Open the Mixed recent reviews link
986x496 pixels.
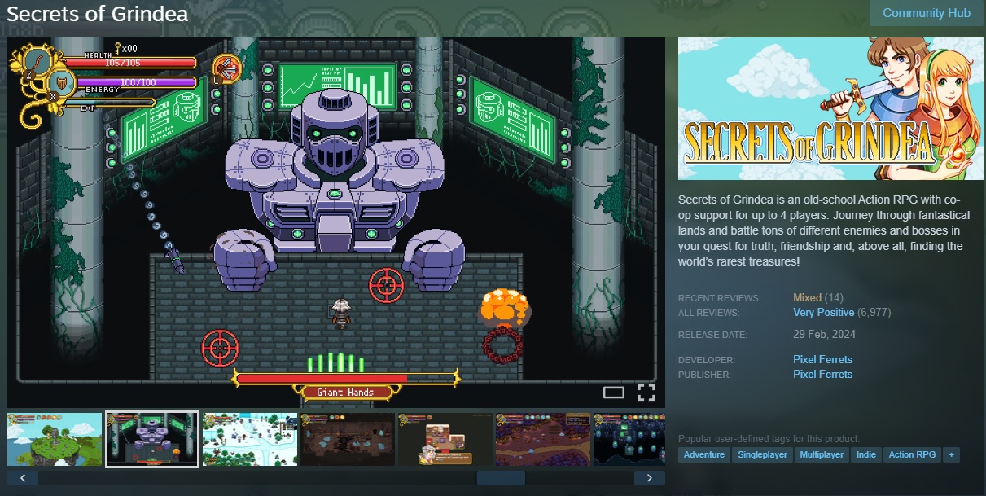(807, 297)
